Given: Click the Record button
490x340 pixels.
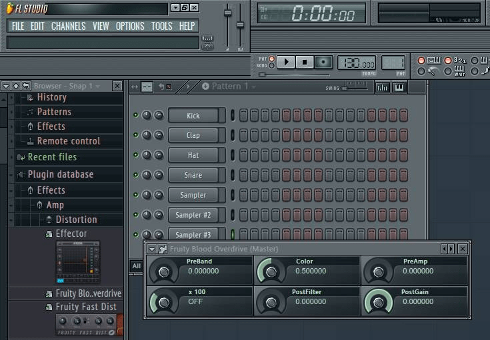Looking at the screenshot, I should 324,62.
